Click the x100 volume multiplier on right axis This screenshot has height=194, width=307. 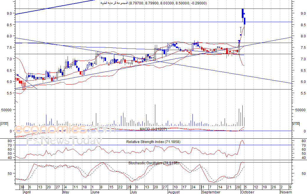pos(296,124)
